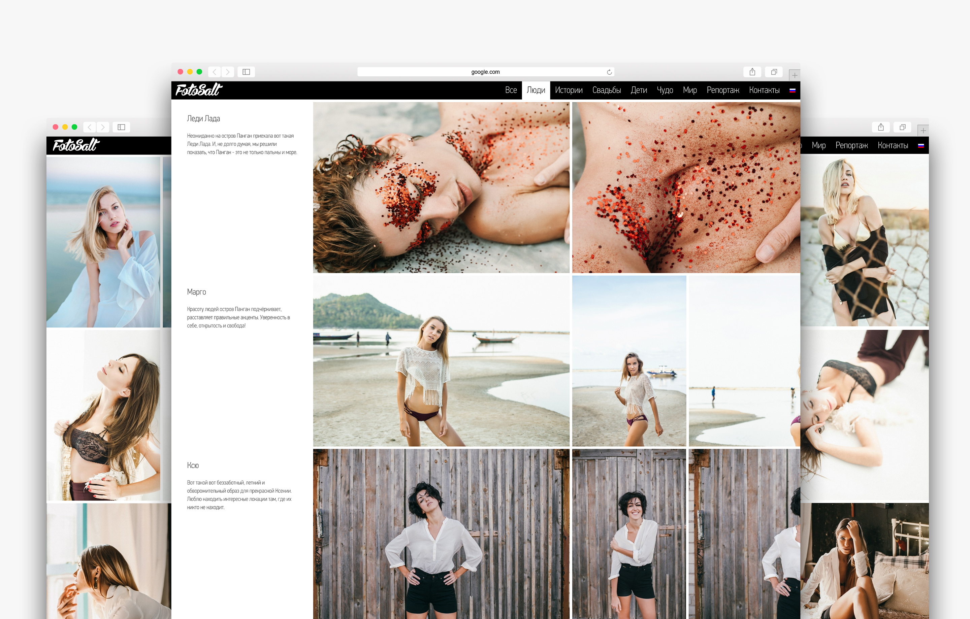The image size is (970, 619).
Task: Go to the Свадьбы section
Action: pos(606,90)
